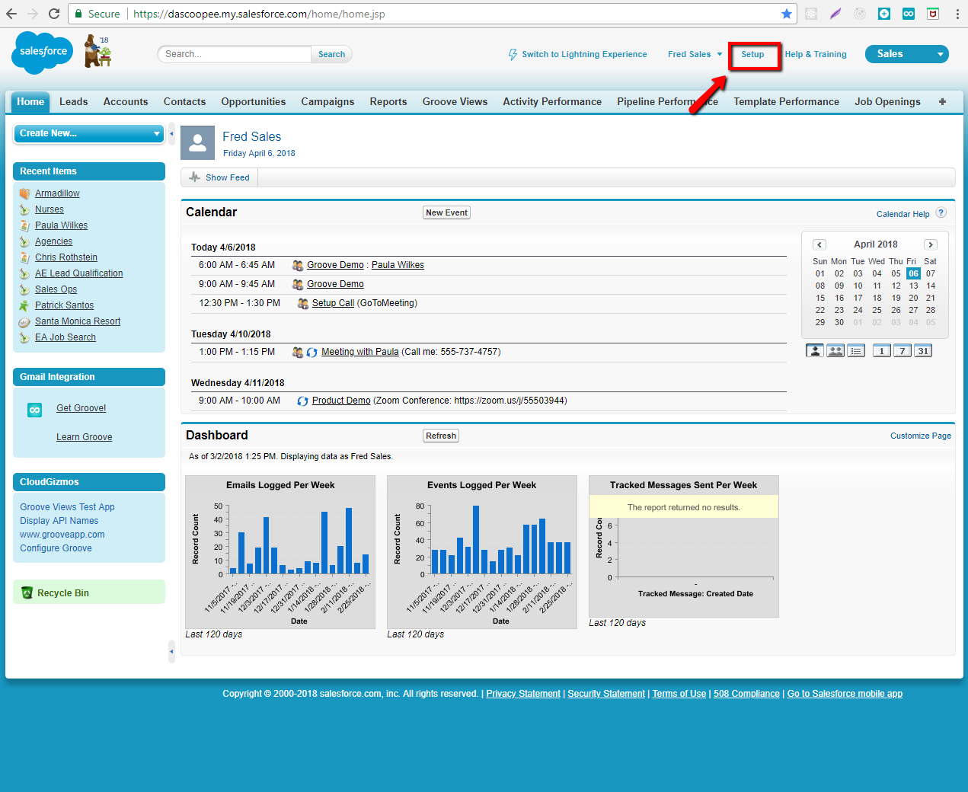Go back with browser back arrow

pos(11,14)
